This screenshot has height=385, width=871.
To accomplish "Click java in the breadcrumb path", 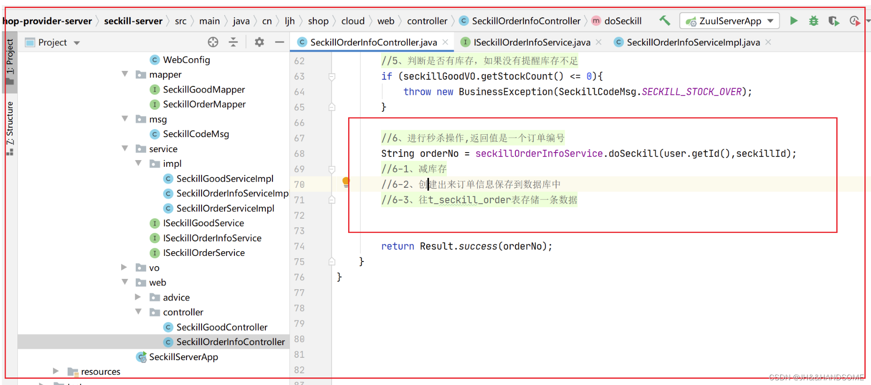I will tap(241, 21).
